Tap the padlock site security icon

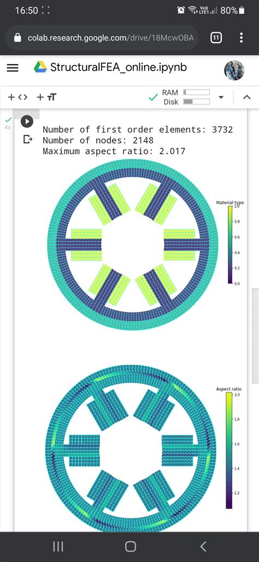(17, 38)
